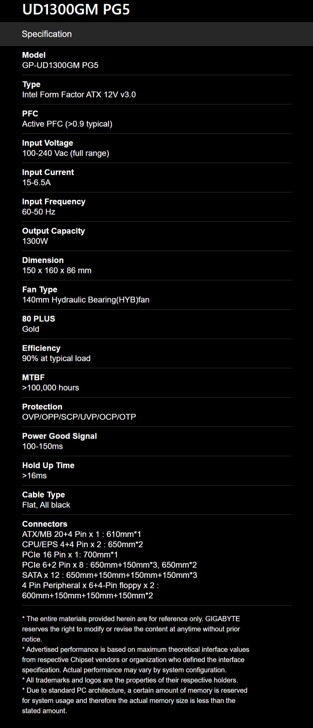Select the Flat, All black cable type
The height and width of the screenshot is (728, 313).
[46, 505]
